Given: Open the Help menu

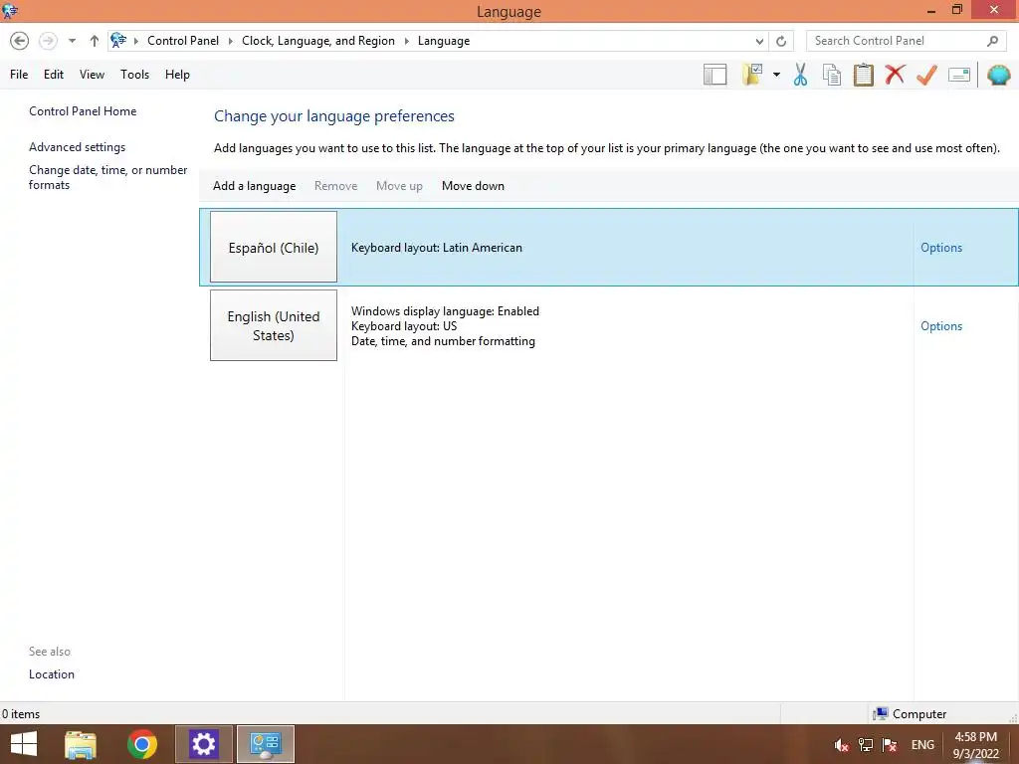Looking at the screenshot, I should point(177,75).
